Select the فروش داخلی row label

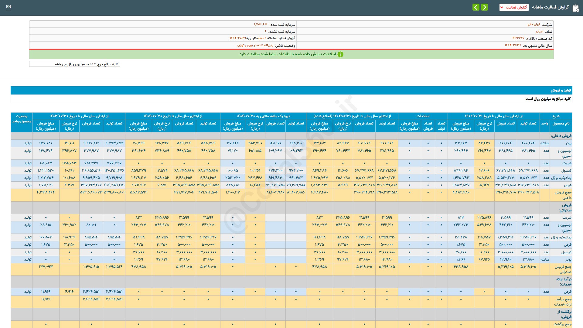[561, 136]
